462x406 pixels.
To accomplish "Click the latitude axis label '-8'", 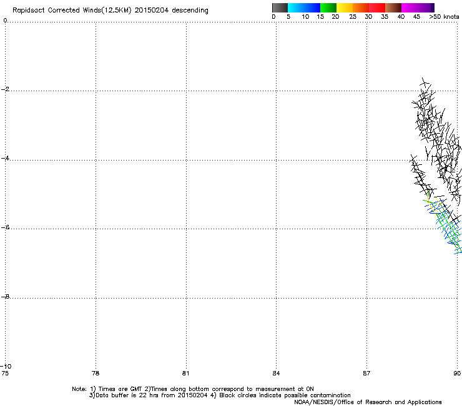I will [x=5, y=297].
